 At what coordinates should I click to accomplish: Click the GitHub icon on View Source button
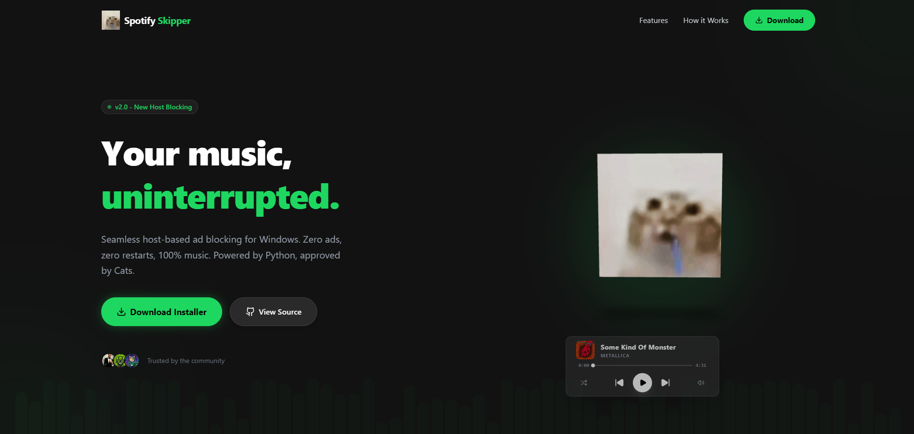coord(250,312)
